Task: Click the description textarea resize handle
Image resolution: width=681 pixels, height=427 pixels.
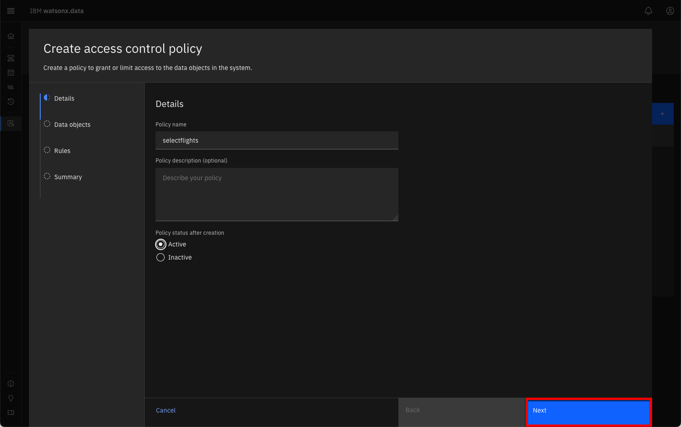Action: point(395,218)
